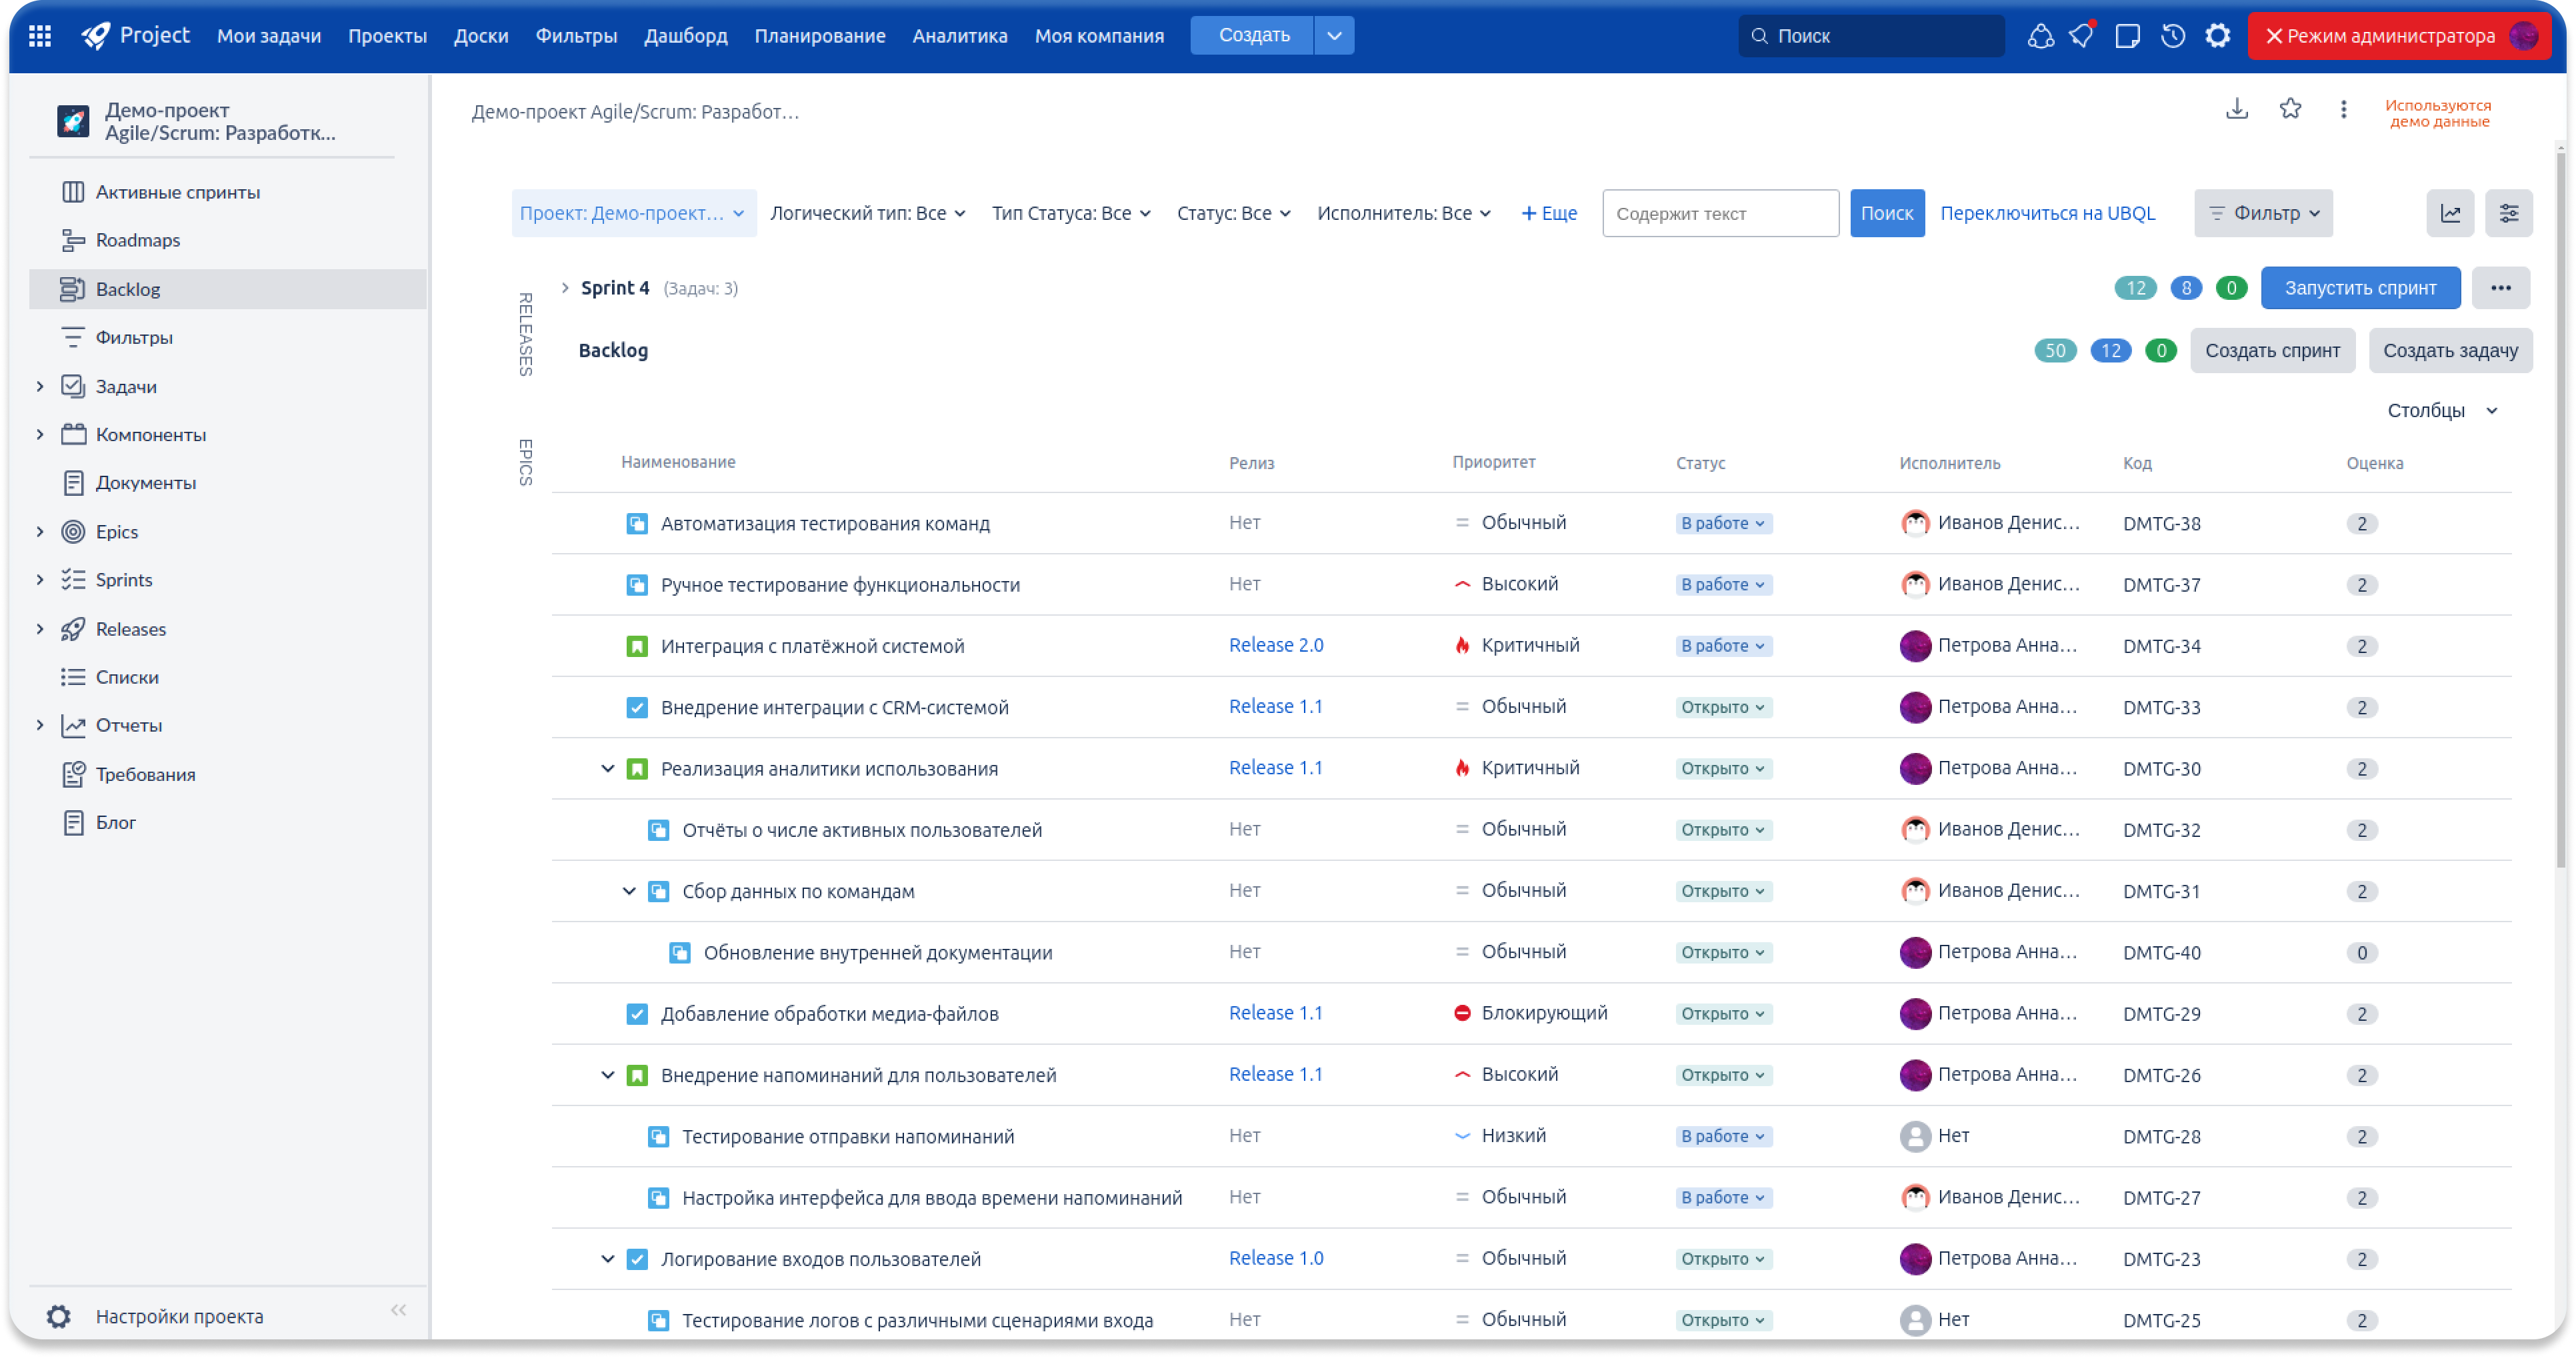Open vertical three-dot project menu
The height and width of the screenshot is (1358, 2576).
coord(2343,109)
